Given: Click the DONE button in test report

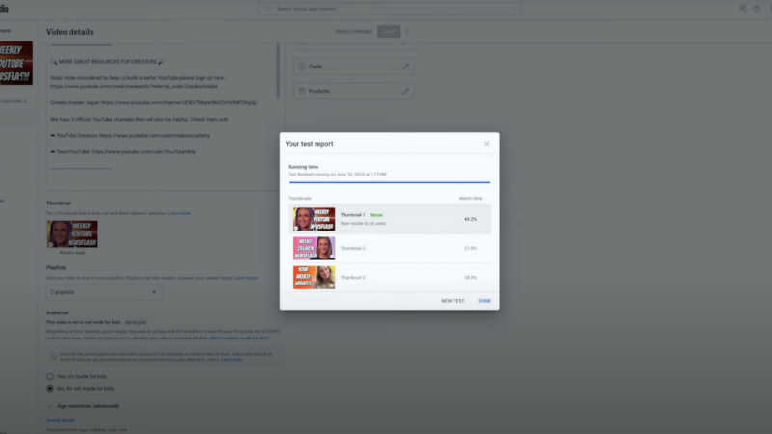Looking at the screenshot, I should click(484, 301).
